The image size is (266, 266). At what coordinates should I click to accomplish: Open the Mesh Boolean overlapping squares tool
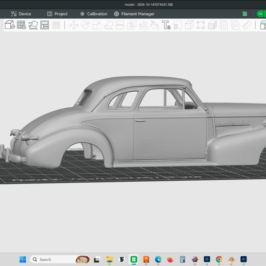(x=131, y=25)
